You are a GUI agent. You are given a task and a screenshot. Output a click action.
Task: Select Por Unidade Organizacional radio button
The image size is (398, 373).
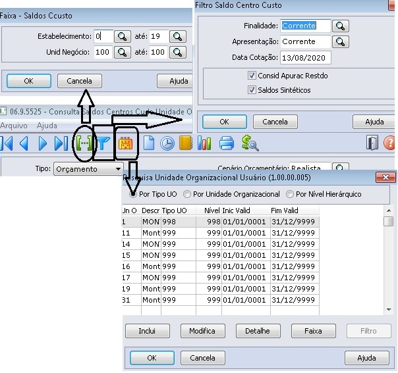187,194
